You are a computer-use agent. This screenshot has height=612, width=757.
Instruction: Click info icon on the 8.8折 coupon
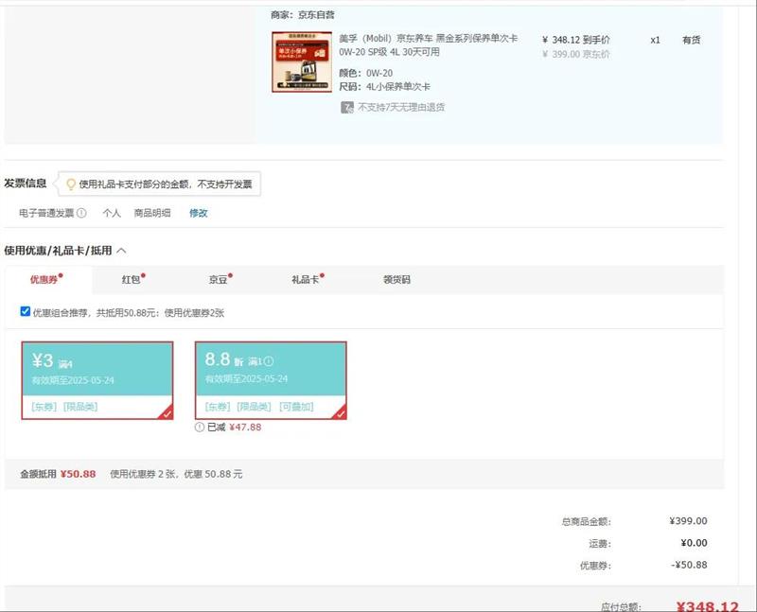pyautogui.click(x=269, y=361)
